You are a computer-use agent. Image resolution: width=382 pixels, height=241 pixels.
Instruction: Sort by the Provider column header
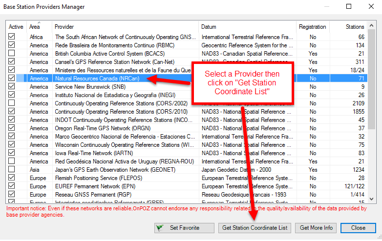coord(125,27)
